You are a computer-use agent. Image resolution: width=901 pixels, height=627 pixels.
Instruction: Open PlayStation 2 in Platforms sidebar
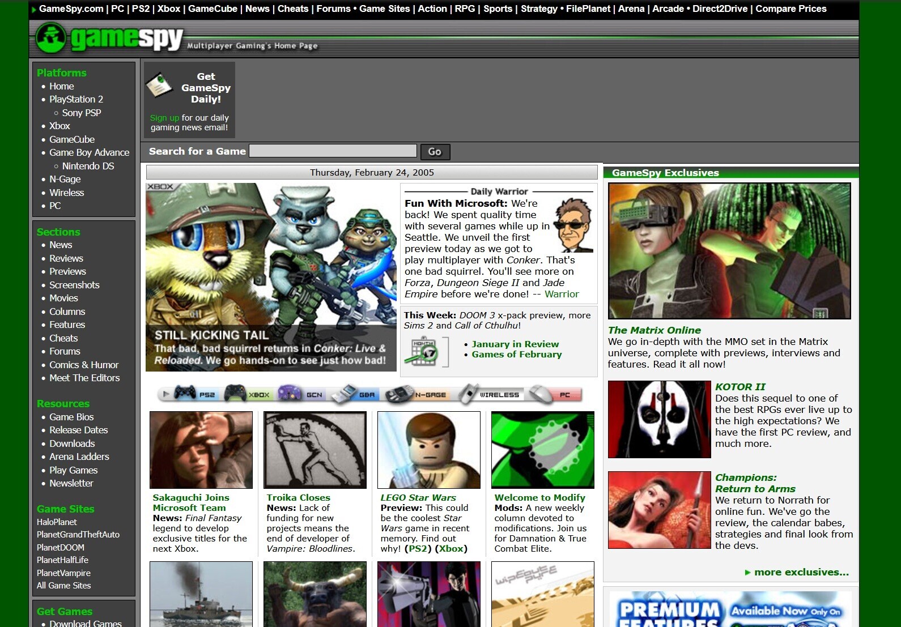[x=76, y=99]
